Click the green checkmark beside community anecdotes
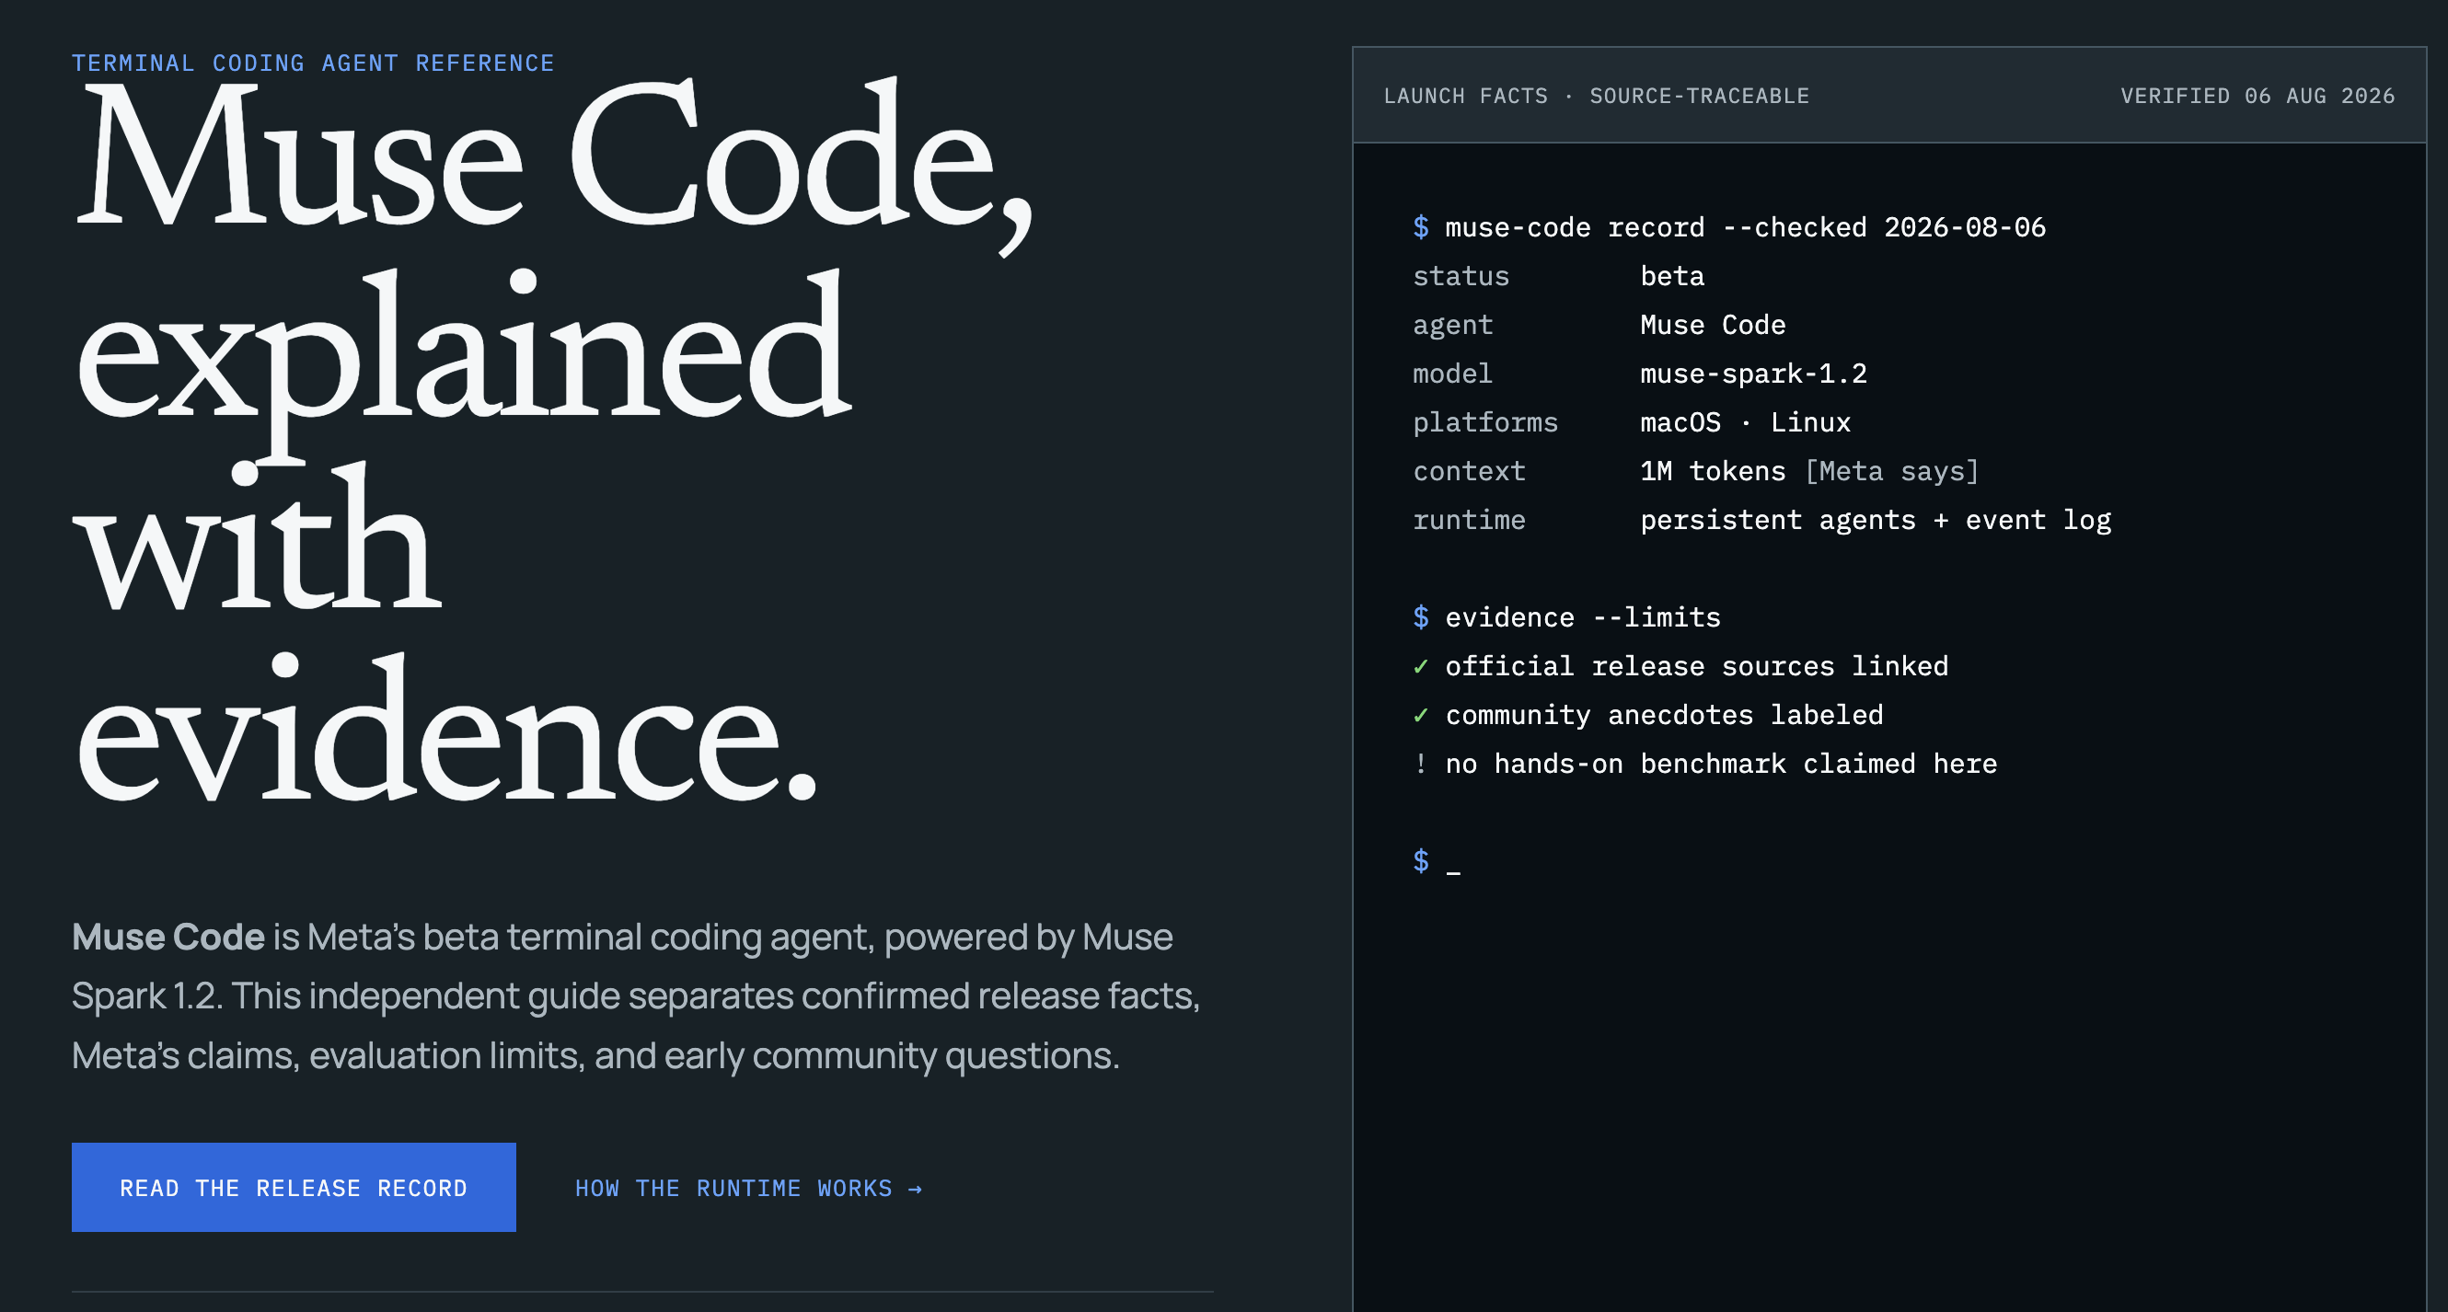 [1421, 716]
